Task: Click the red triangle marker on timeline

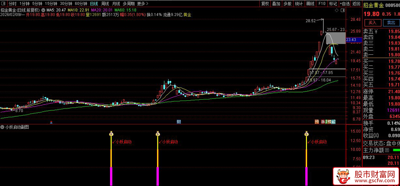Action: (51, 122)
